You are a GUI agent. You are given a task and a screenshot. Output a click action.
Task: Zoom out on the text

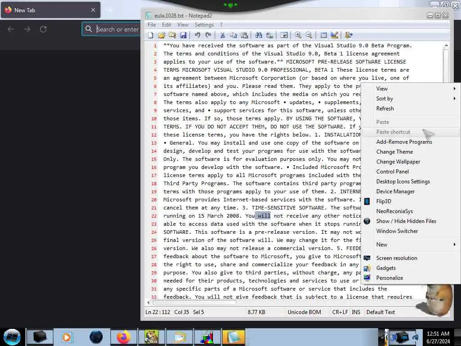[309, 35]
